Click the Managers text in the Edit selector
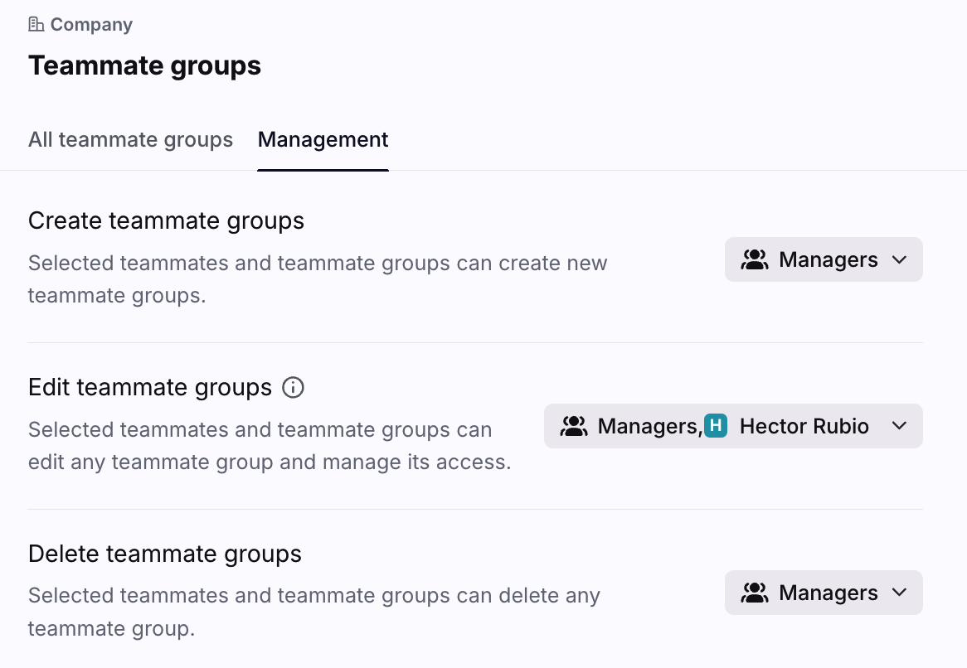 [649, 427]
